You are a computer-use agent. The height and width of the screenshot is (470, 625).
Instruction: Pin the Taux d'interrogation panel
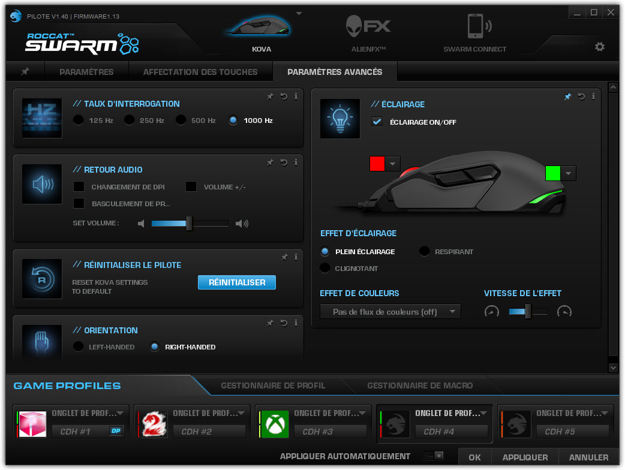point(271,97)
